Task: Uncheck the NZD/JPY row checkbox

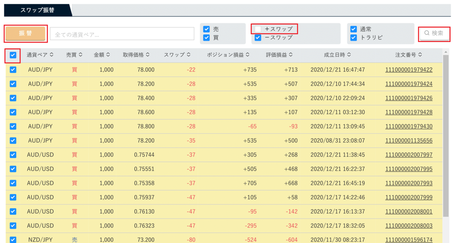Action: click(13, 240)
